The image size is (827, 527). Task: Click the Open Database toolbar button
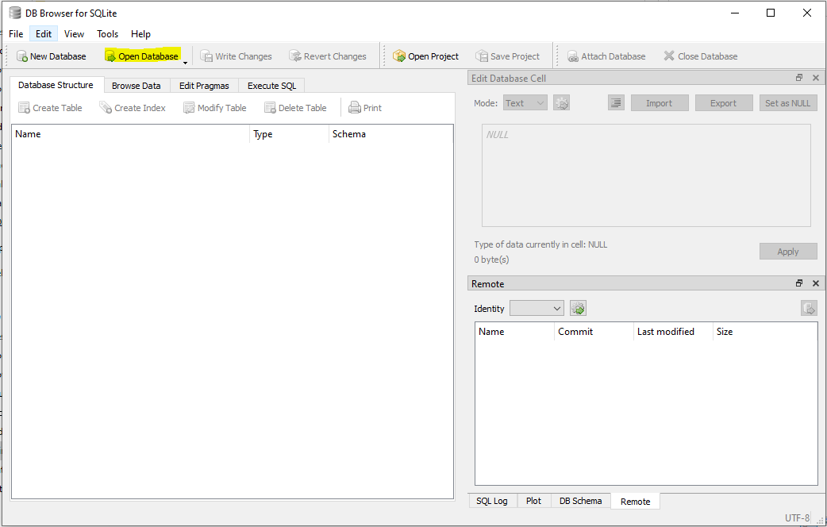pyautogui.click(x=142, y=56)
